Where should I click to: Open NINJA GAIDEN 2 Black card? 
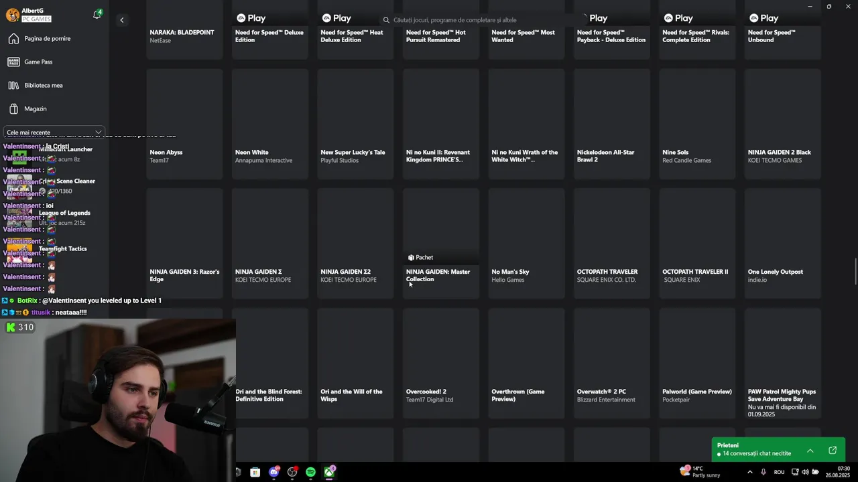pyautogui.click(x=783, y=124)
